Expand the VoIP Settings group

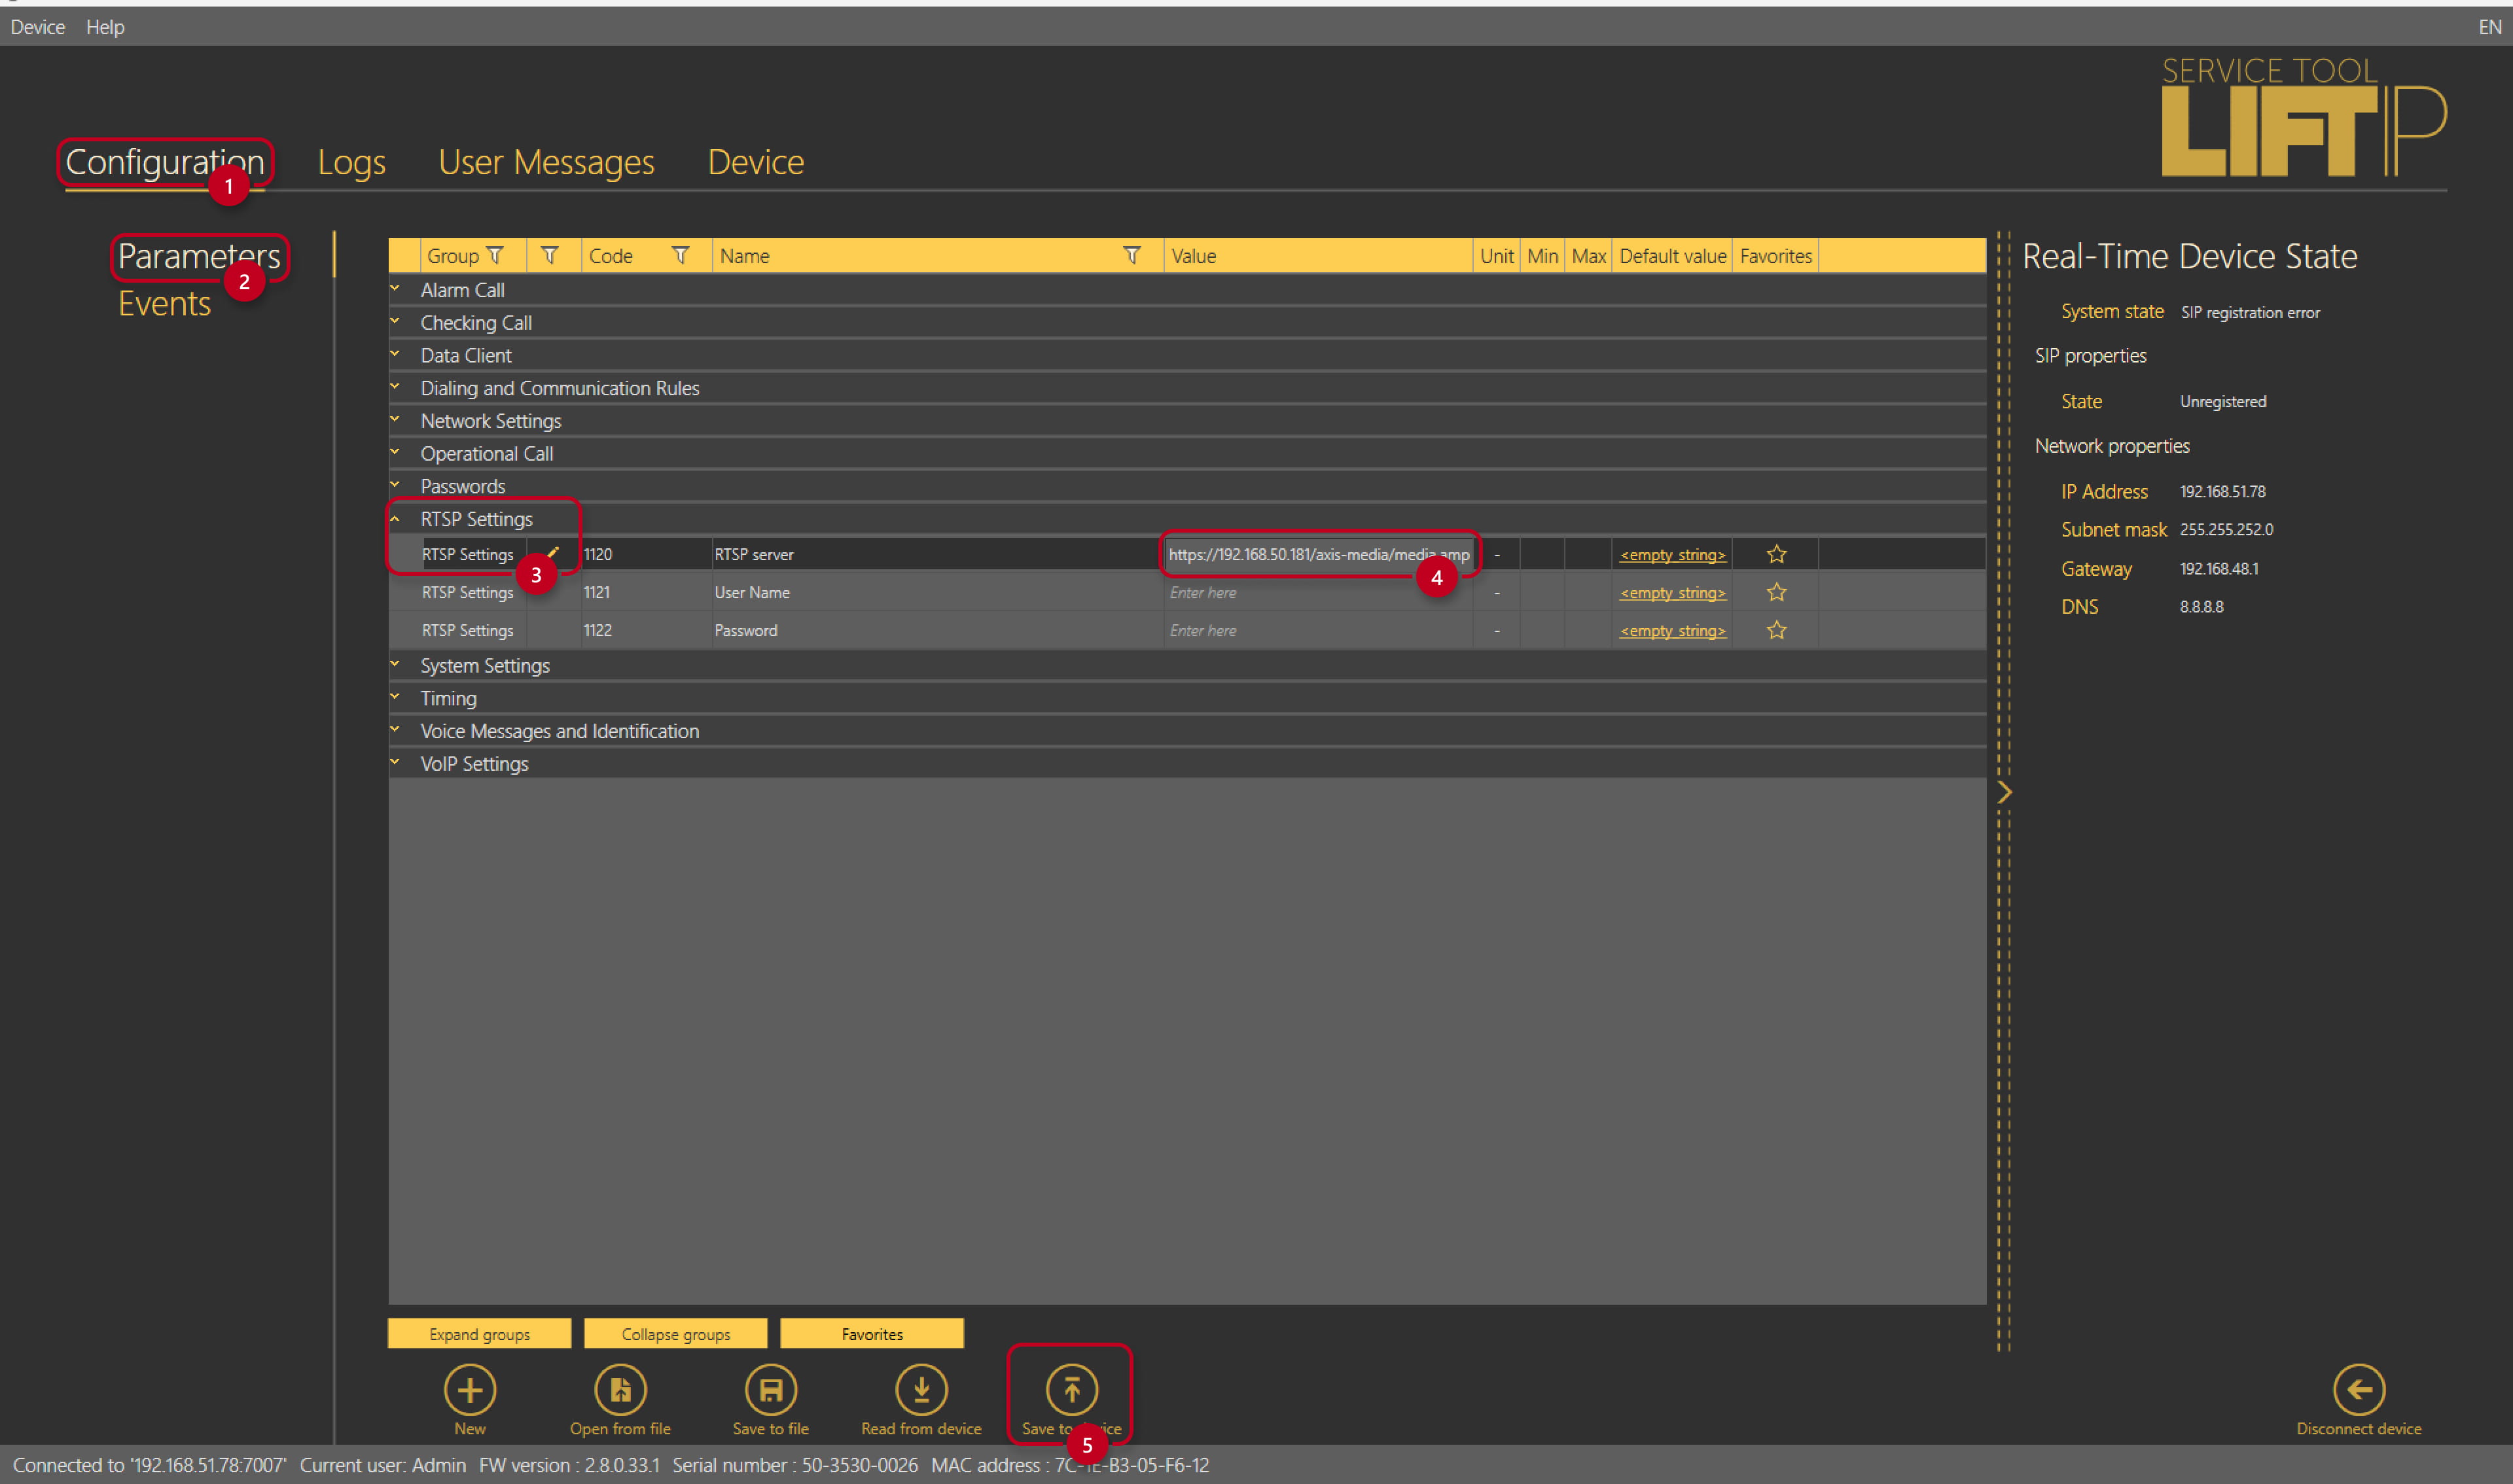point(395,763)
